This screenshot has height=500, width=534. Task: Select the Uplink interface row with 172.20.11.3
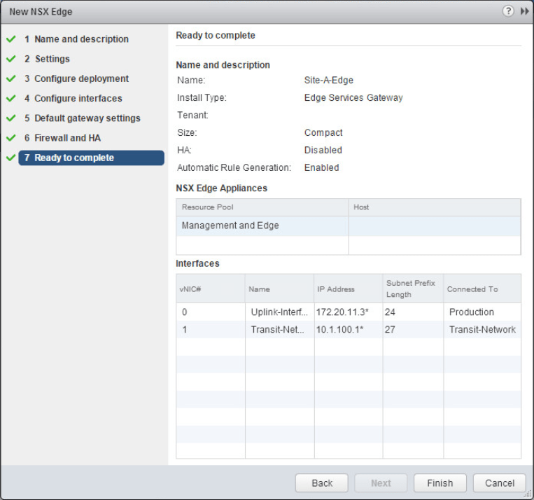[348, 312]
